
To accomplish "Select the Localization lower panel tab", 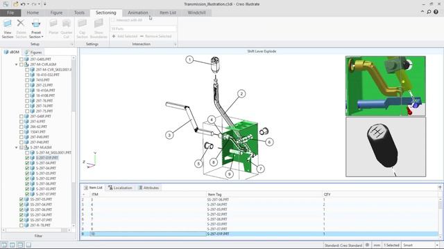I will click(x=120, y=187).
